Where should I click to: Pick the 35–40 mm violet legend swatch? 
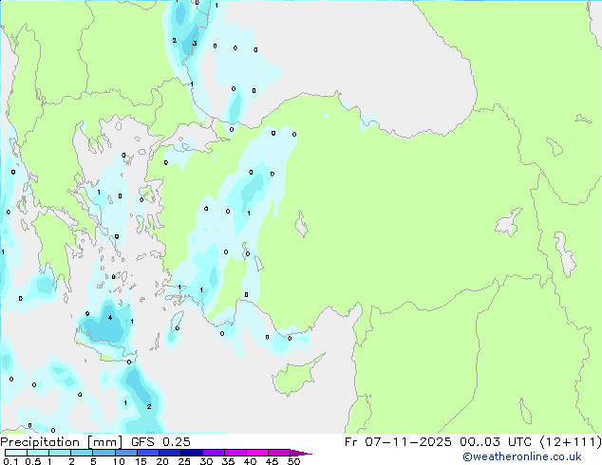coord(235,453)
